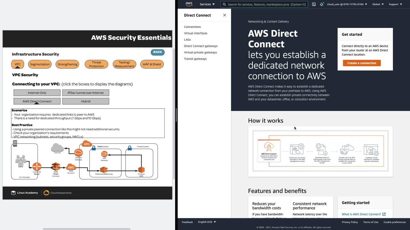The height and width of the screenshot is (230, 410).
Task: Open Virtual private gateways in the sidebar
Action: click(200, 52)
